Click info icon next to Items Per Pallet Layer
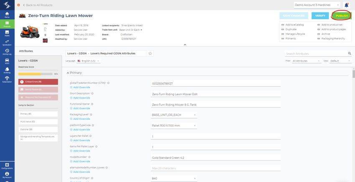This screenshot has width=355, height=182. (x=96, y=146)
